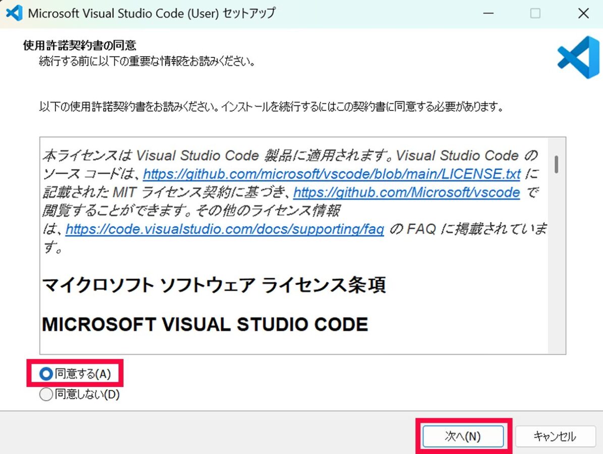Select the 同意しない radio button
This screenshot has height=454, width=603.
46,394
